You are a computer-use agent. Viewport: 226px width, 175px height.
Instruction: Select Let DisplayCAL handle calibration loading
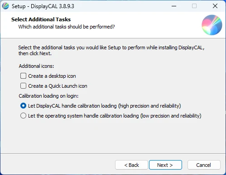click(23, 106)
